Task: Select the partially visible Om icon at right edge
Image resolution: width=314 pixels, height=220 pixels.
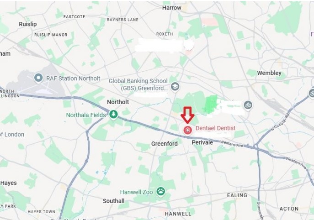Action: tap(312, 93)
